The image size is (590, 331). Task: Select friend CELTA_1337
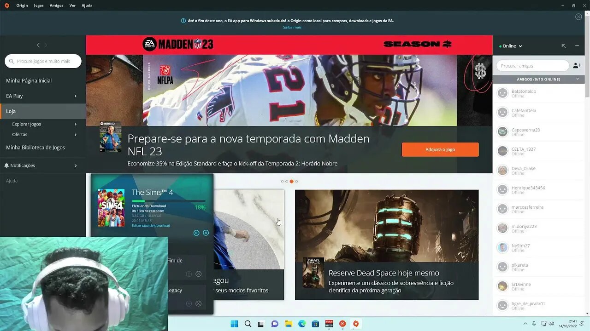coord(539,151)
